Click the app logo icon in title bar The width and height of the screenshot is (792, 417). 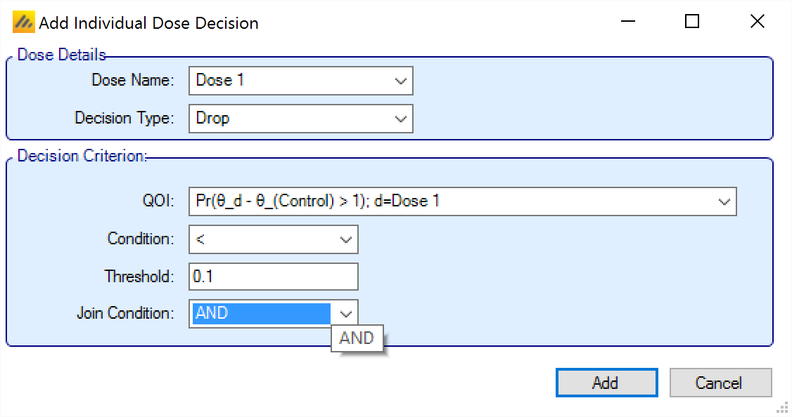23,23
